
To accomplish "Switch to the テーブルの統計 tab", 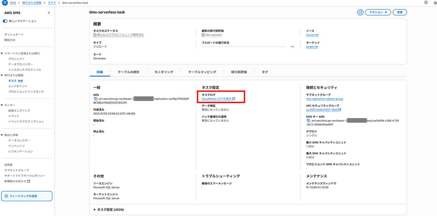I will [128, 72].
